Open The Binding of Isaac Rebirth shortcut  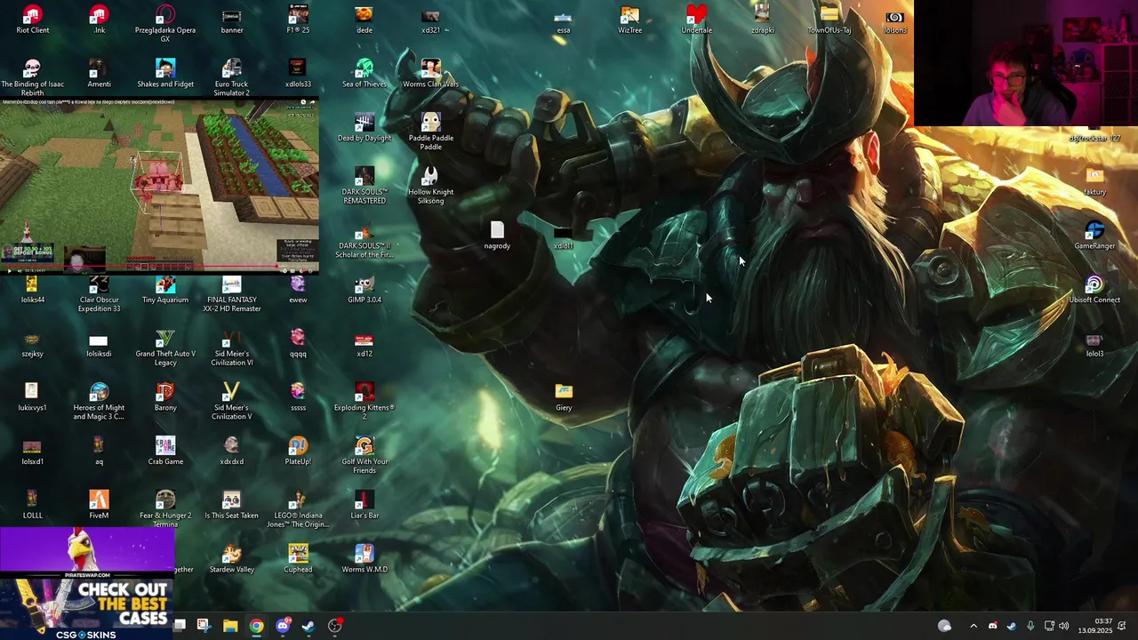pos(33,78)
